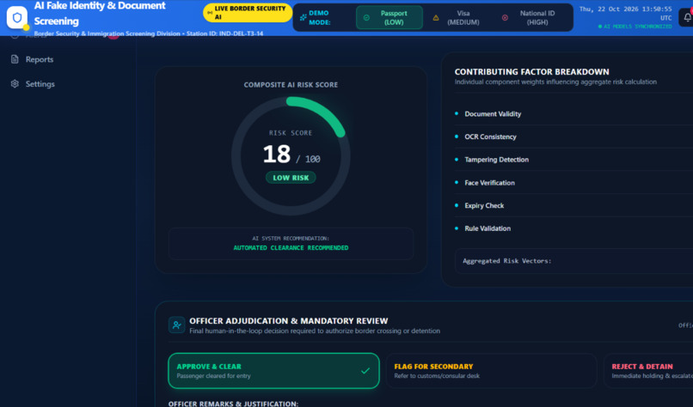The height and width of the screenshot is (407, 693).
Task: Select the Rule Validation factor row
Action: point(573,228)
